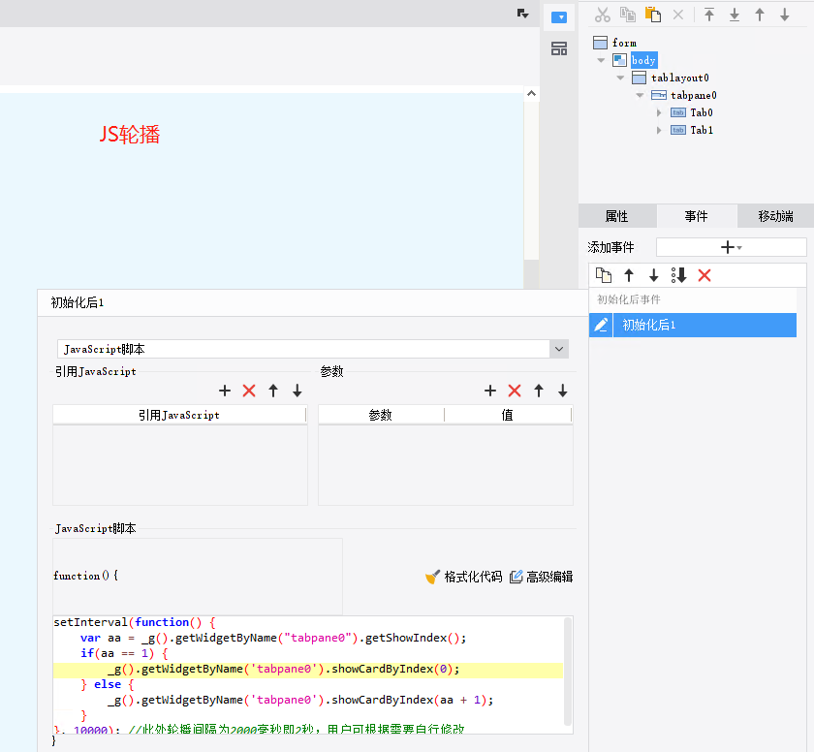Viewport: 814px width, 752px height.
Task: Move the selected event up in the event list
Action: (629, 275)
